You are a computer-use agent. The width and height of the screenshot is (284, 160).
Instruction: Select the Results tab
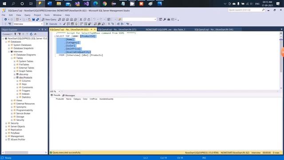pos(55,95)
